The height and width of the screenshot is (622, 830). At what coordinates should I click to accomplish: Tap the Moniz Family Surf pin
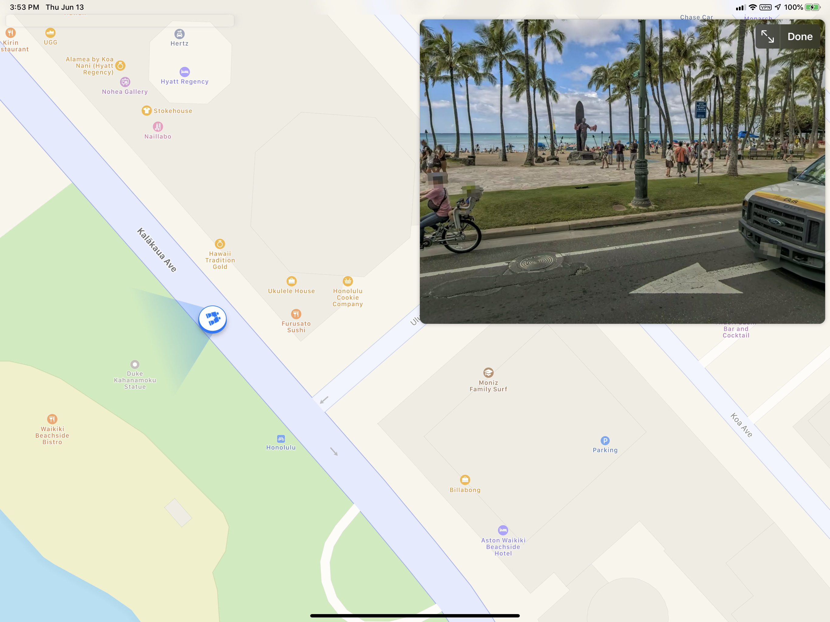(x=488, y=373)
